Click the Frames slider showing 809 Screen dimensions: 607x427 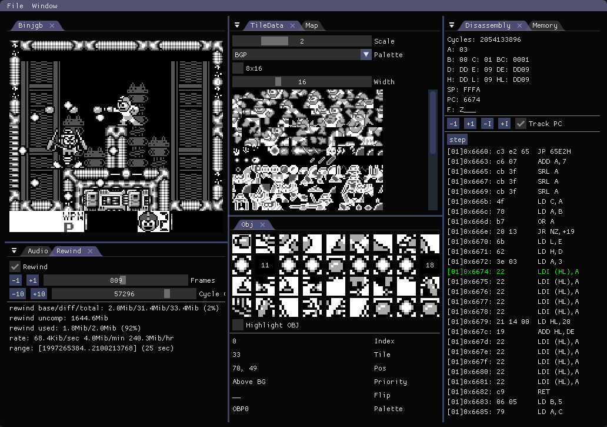pos(115,280)
